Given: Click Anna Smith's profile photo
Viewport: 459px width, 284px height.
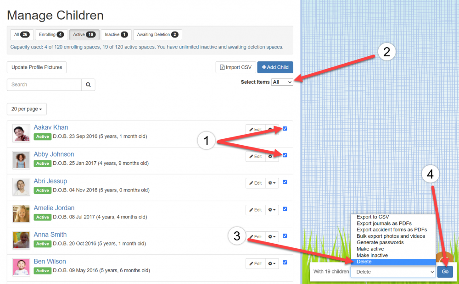Looking at the screenshot, I should 21,240.
